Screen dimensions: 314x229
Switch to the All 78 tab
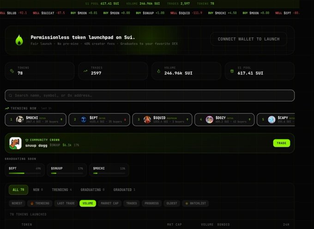[x=18, y=190]
